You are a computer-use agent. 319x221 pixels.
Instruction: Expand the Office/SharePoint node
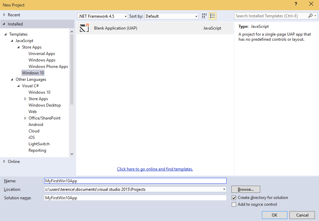point(25,118)
